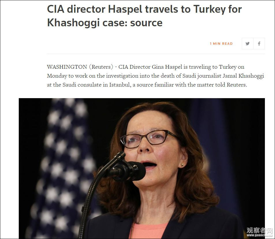Image resolution: width=275 pixels, height=239 pixels.
Task: Click the www.guancha.cn watermark URL
Action: [260, 235]
